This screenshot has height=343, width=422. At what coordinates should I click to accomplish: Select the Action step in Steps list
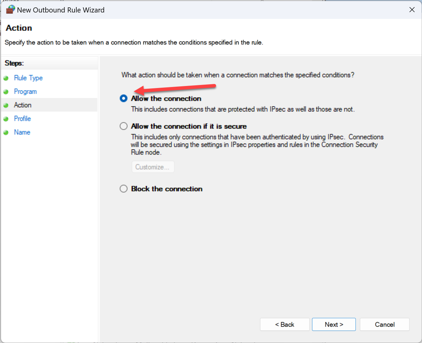click(23, 105)
